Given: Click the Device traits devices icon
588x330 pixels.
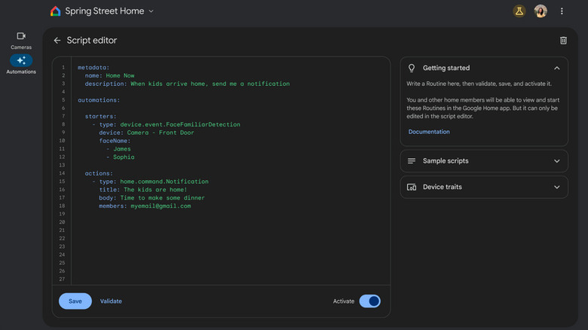Looking at the screenshot, I should (x=412, y=187).
